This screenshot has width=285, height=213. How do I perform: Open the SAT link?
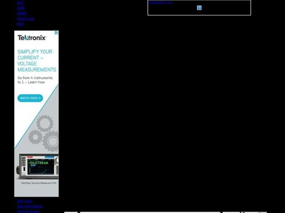pos(18,2)
